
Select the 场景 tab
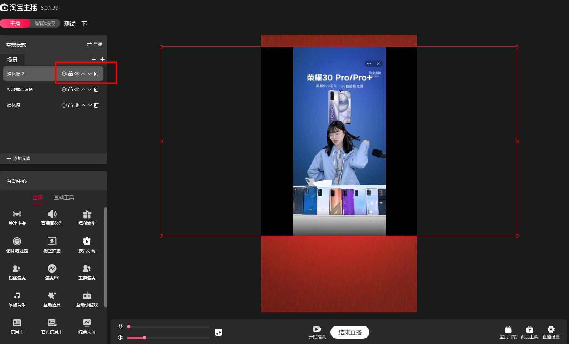(x=12, y=59)
